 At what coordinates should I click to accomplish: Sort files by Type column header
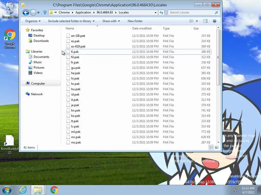[176, 28]
